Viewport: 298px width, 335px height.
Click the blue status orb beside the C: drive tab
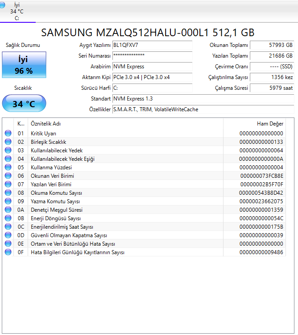[x=2, y=5]
